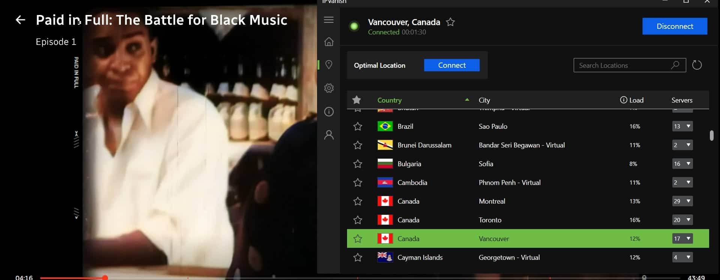This screenshot has width=720, height=280.
Task: Sort the list by Country column
Action: tap(389, 100)
